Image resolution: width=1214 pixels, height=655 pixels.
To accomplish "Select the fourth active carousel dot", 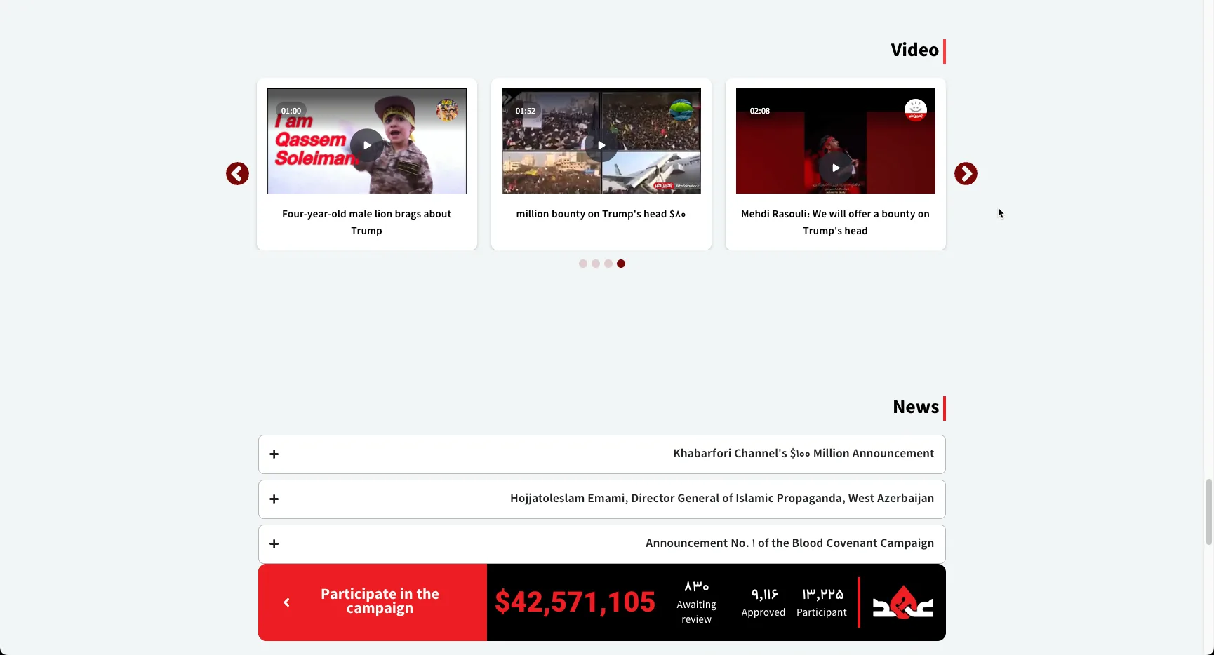I will point(621,264).
